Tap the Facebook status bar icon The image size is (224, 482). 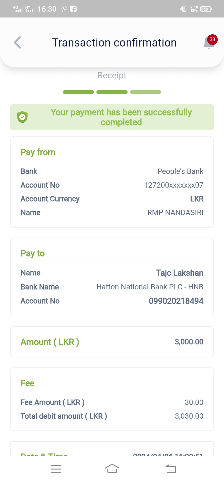pos(73,9)
